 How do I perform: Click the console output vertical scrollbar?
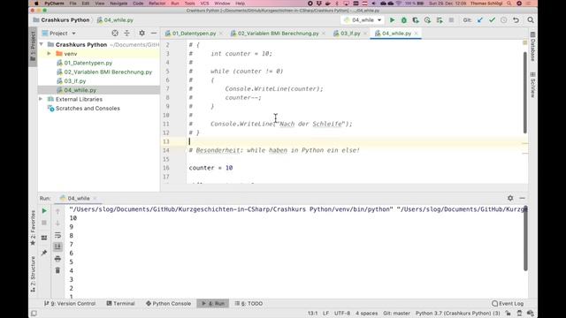tap(525, 238)
